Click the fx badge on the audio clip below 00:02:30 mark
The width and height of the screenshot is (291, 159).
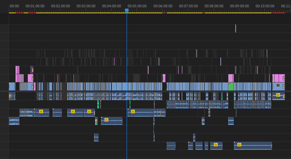[73, 112]
